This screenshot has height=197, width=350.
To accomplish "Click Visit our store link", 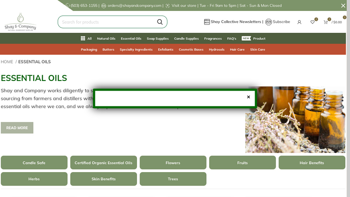I will click(184, 6).
